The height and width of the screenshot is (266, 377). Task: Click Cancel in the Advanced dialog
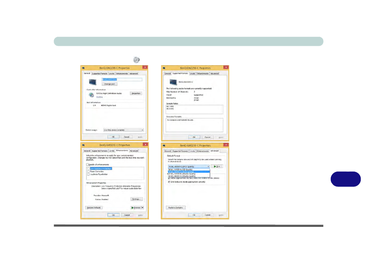(x=207, y=215)
